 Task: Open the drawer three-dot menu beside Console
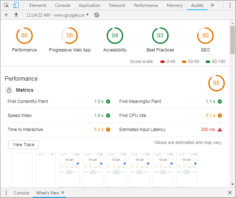point(6,193)
